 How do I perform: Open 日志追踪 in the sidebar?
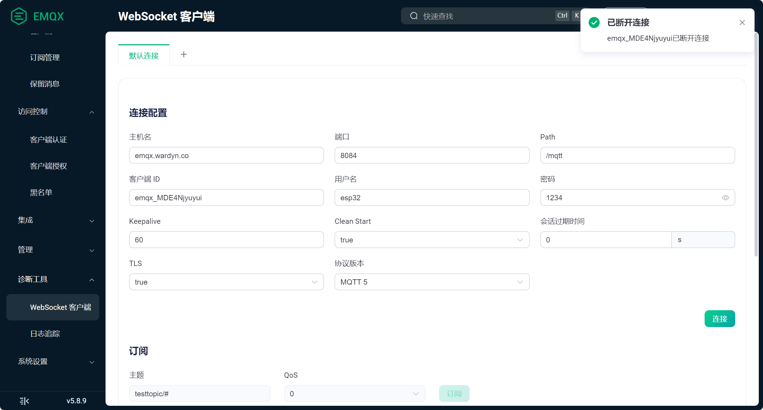[45, 333]
